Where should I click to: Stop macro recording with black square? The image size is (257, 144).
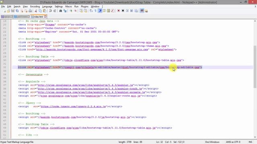coord(123,11)
